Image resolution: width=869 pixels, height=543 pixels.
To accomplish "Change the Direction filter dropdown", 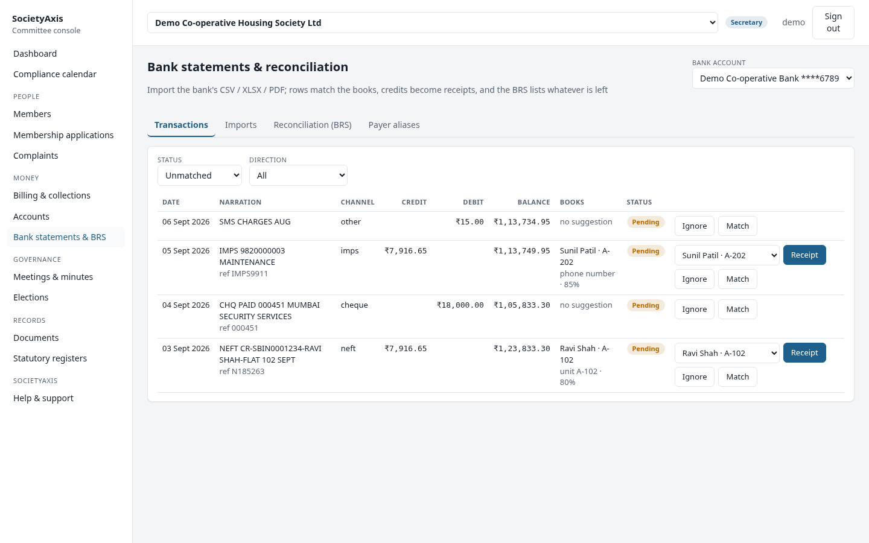I will pos(298,176).
